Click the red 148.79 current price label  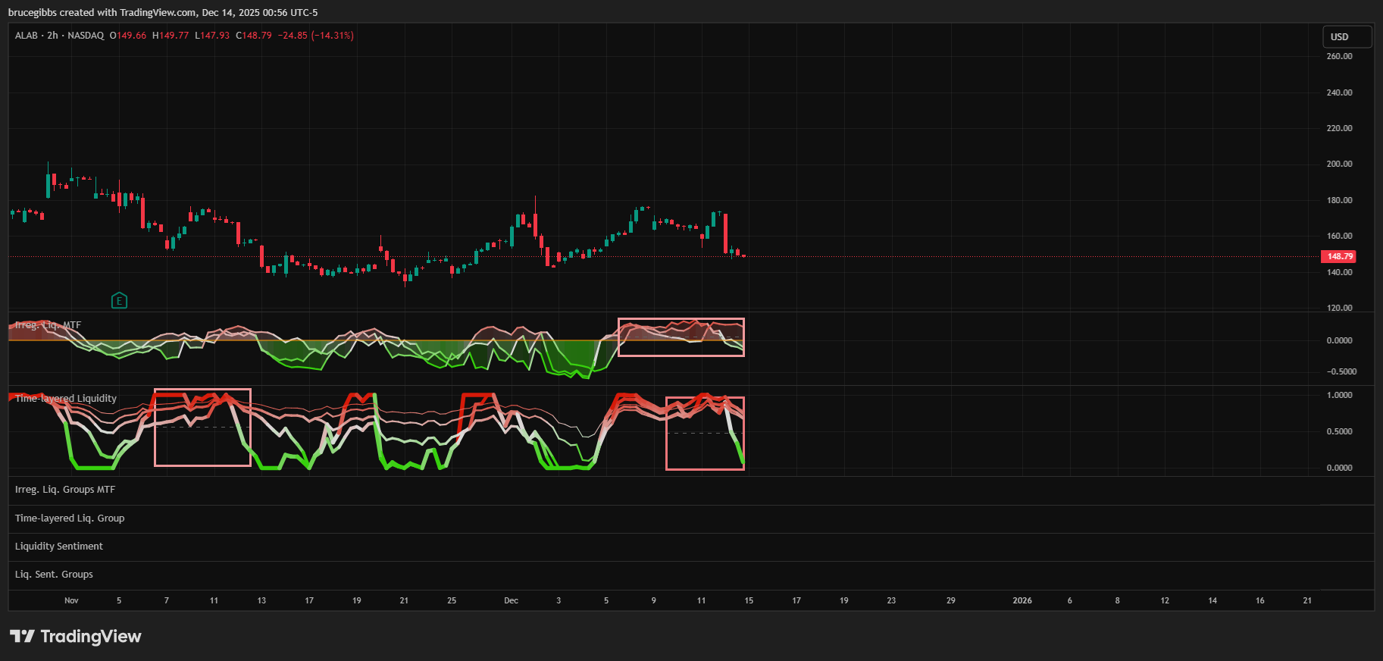[1339, 256]
